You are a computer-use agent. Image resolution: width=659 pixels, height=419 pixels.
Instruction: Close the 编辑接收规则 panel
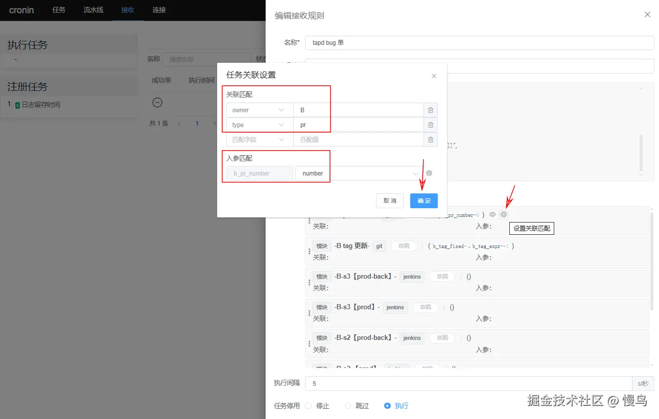click(647, 15)
